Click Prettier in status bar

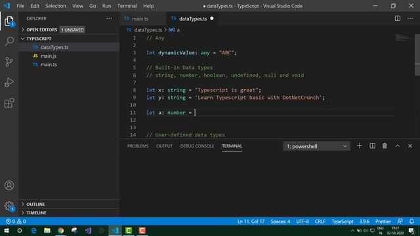[x=383, y=222]
